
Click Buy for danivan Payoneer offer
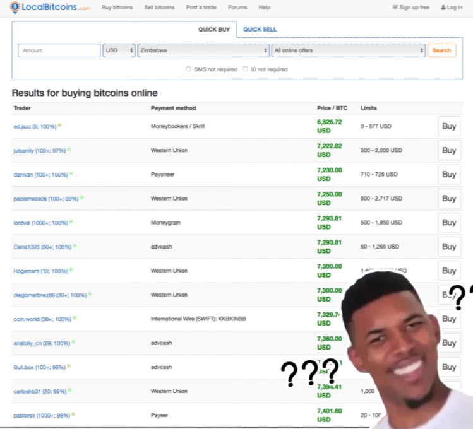(449, 174)
